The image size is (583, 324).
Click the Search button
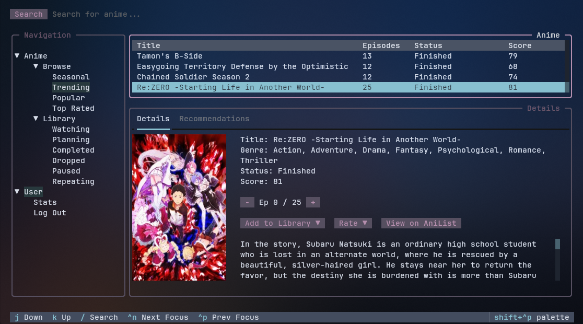click(x=29, y=14)
